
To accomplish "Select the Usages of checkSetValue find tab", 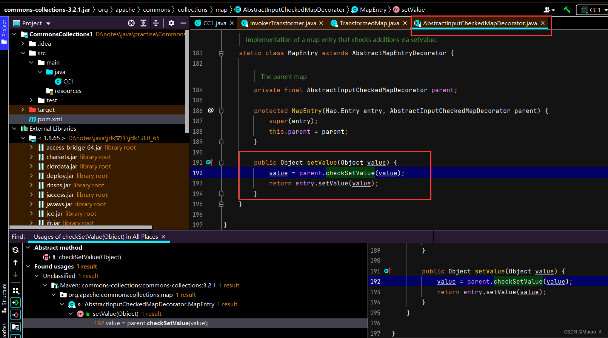I will click(x=96, y=237).
